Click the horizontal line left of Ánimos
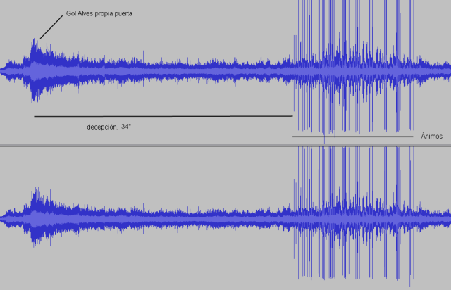 (x=352, y=137)
